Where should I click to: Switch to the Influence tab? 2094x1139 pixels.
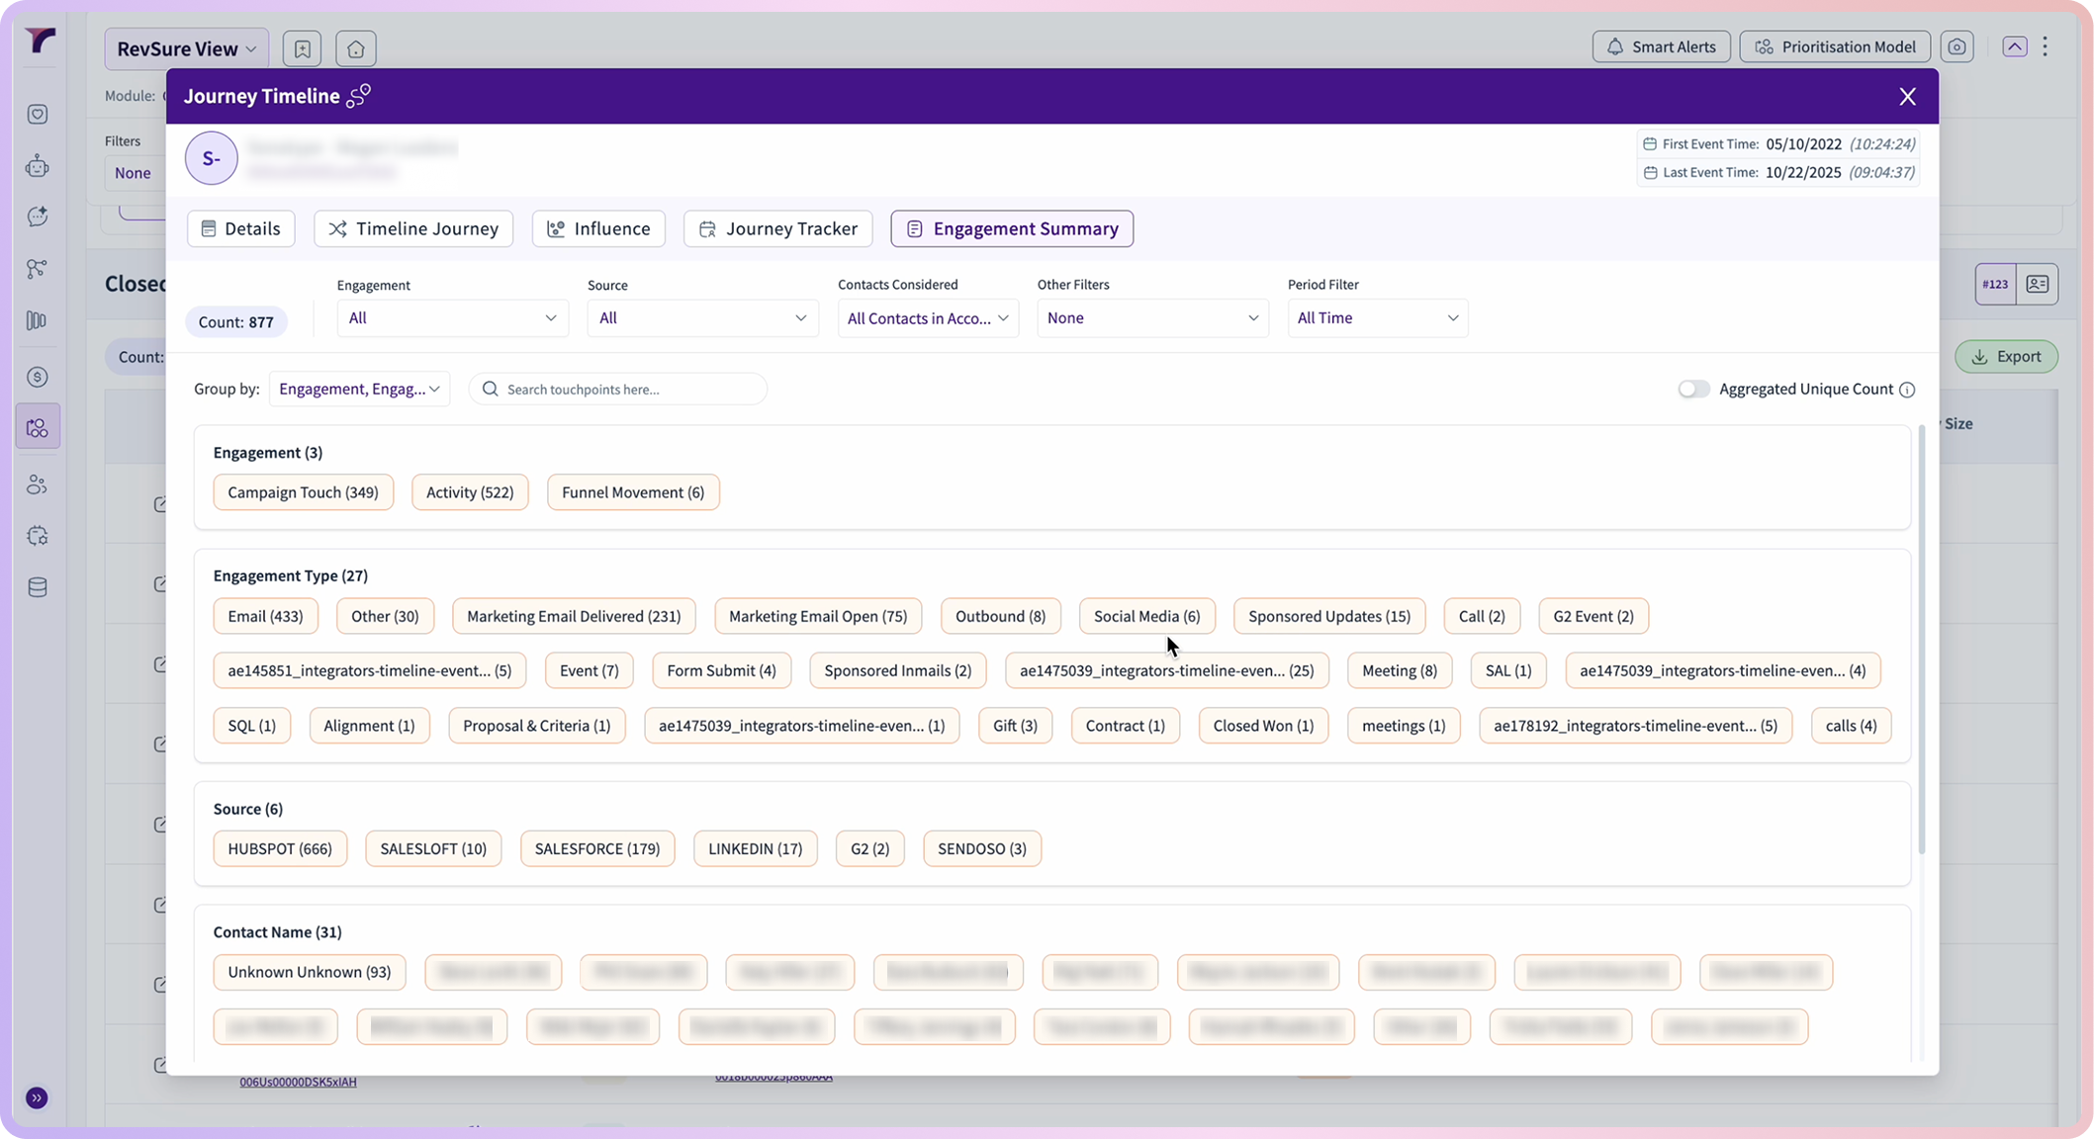tap(598, 228)
